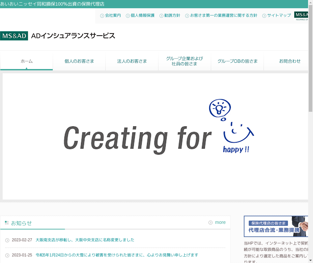
Task: Click the arrow icon beside 会社案内
Action: coord(102,16)
